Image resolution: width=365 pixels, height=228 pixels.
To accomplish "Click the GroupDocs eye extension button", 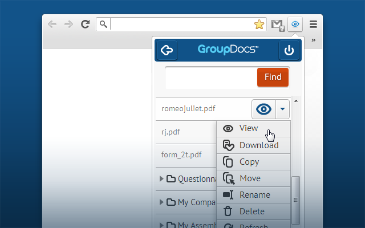I will (x=295, y=24).
